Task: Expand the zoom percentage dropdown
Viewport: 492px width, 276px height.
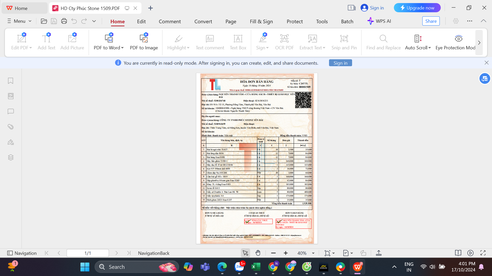Action: tap(313, 253)
